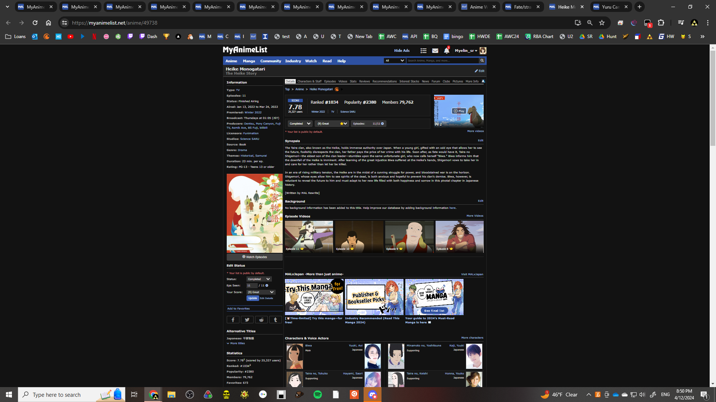Share the page on Facebook
Image resolution: width=716 pixels, height=402 pixels.
coord(233,320)
